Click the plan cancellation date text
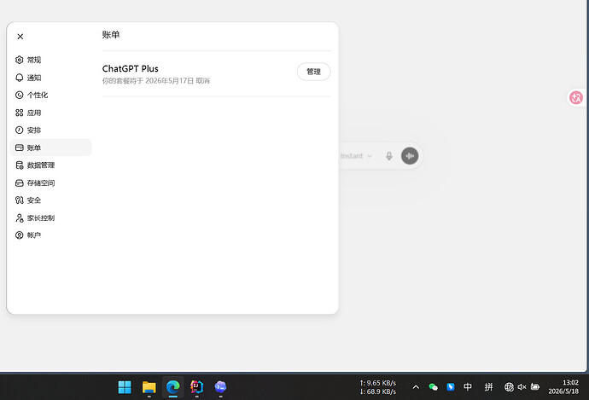Screen dimensions: 589x400 click(x=156, y=81)
